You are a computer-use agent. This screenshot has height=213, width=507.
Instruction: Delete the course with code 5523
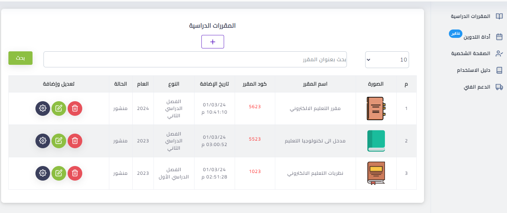(x=75, y=141)
